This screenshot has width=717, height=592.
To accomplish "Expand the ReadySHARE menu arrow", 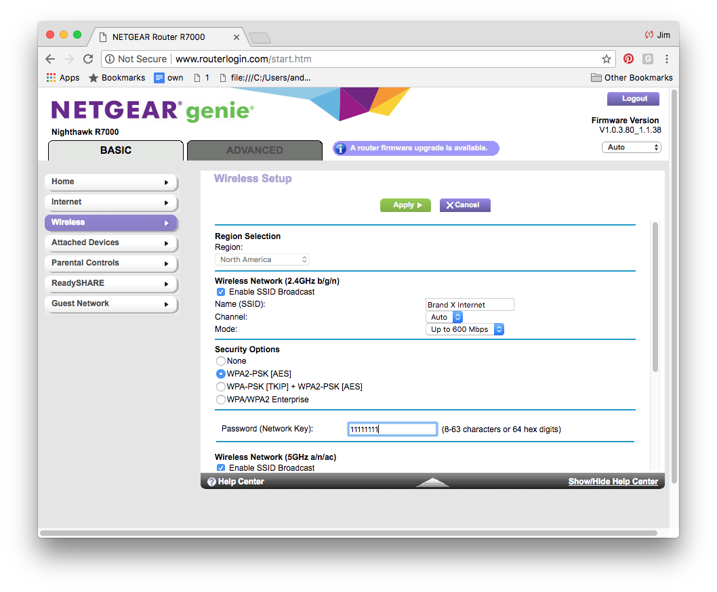I will (167, 284).
